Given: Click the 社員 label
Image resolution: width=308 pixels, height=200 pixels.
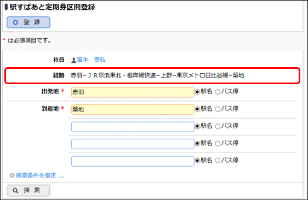Looking at the screenshot, I should pos(59,60).
